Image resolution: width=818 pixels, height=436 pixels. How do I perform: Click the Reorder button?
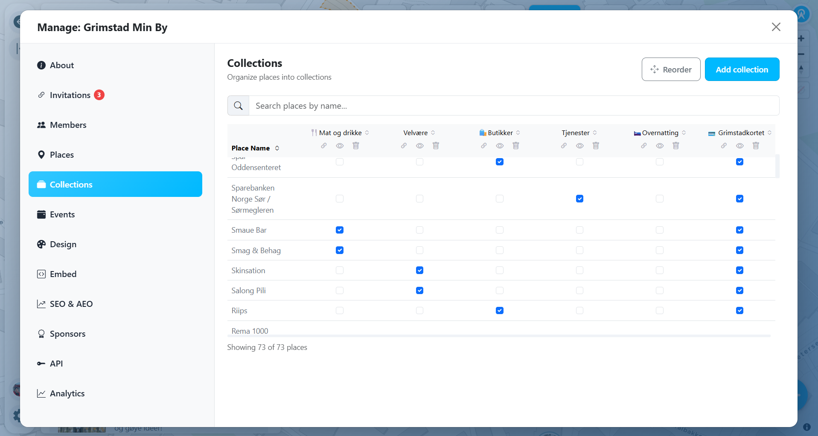coord(671,69)
